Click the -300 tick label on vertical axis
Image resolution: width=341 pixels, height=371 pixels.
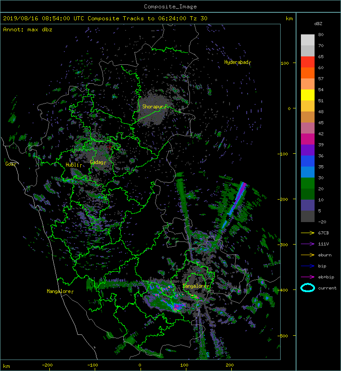pyautogui.click(x=282, y=245)
